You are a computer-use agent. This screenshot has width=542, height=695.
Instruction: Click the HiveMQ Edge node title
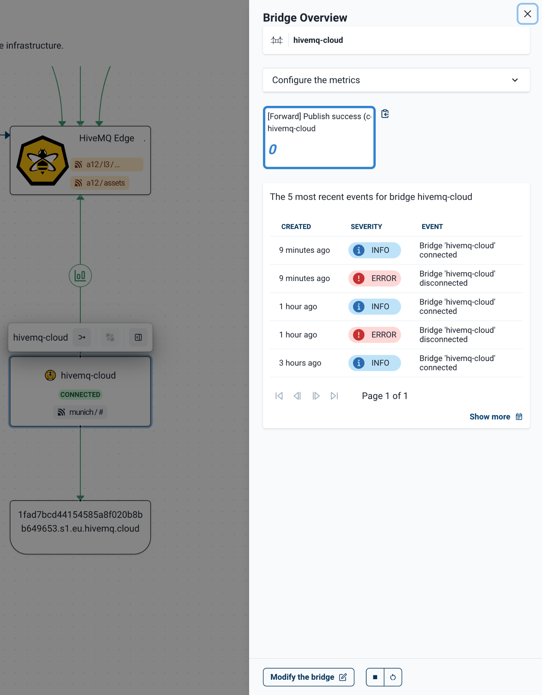tap(107, 138)
